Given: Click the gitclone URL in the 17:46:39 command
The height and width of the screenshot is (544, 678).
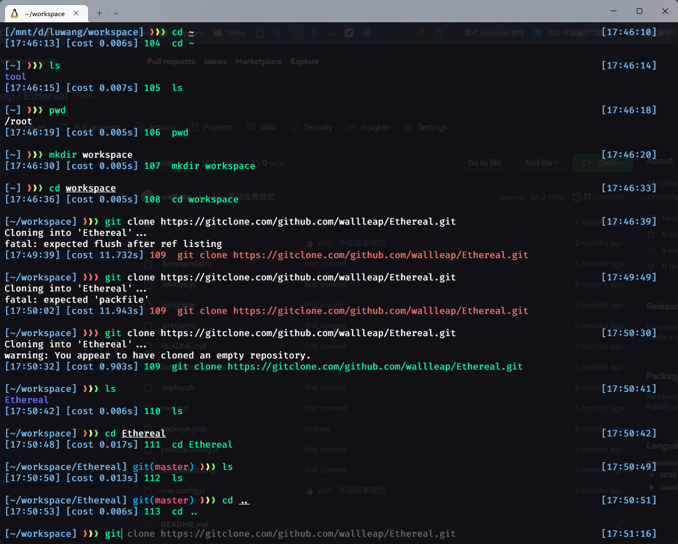Looking at the screenshot, I should 308,222.
